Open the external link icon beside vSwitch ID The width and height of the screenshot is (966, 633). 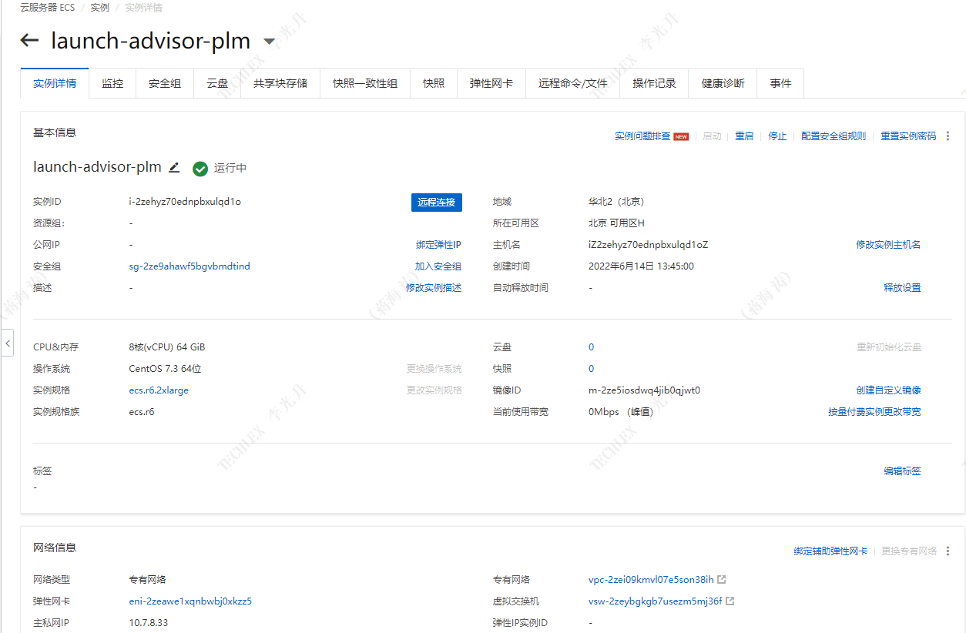(x=730, y=601)
